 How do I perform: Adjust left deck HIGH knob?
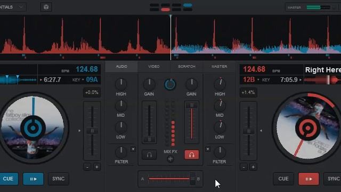point(121,84)
